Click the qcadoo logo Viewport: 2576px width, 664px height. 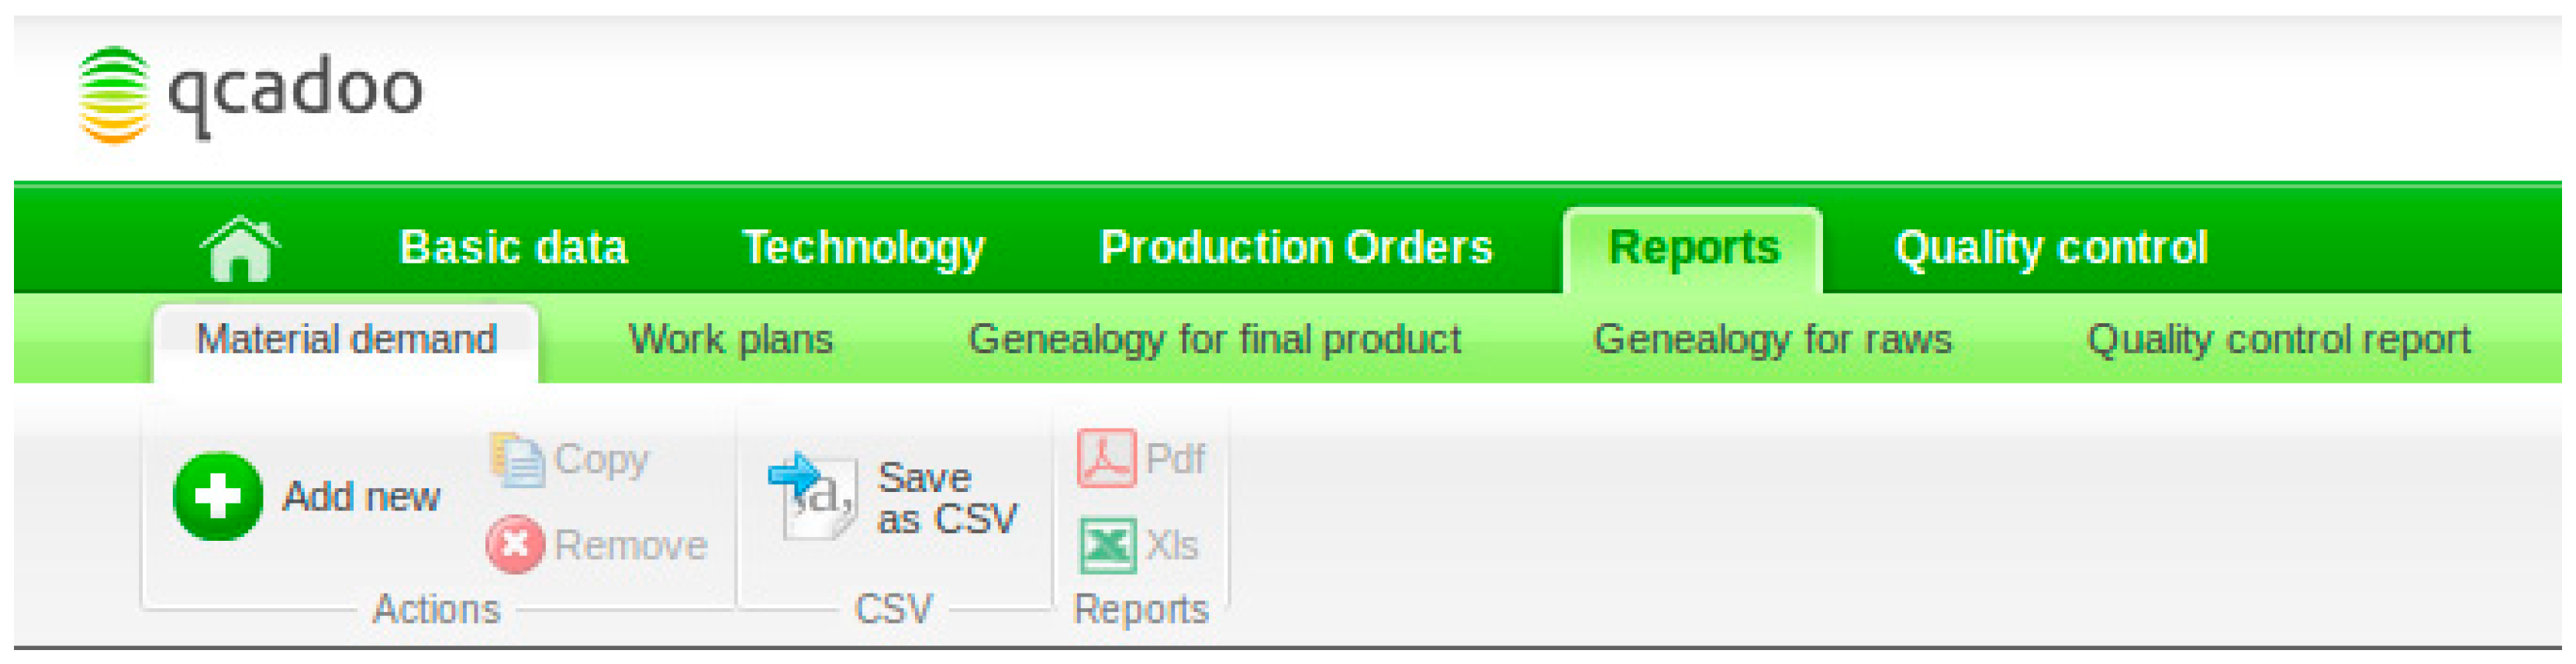pos(250,94)
